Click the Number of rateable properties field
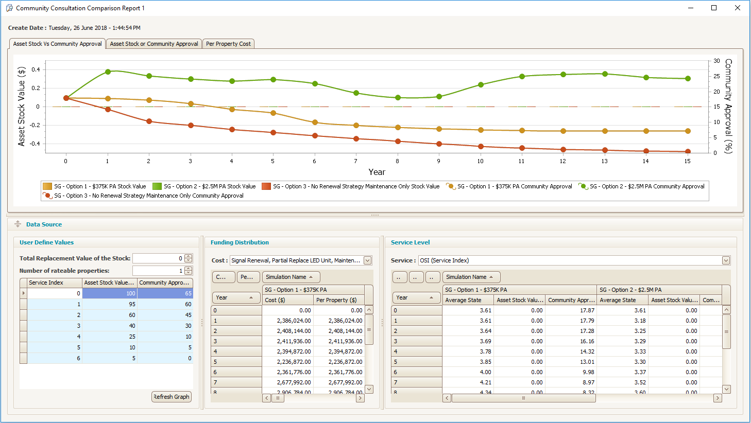The width and height of the screenshot is (751, 423). click(x=158, y=271)
